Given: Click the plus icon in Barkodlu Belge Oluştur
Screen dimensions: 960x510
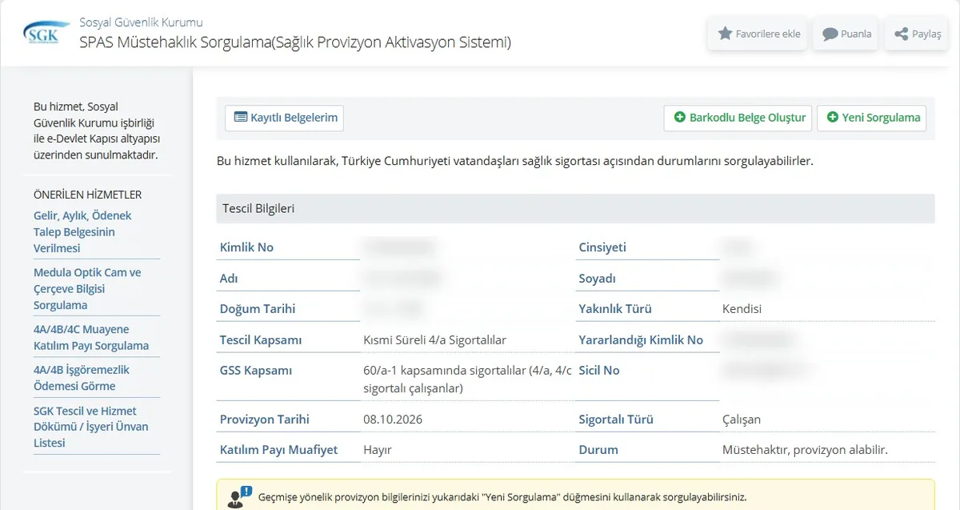Looking at the screenshot, I should coord(680,117).
